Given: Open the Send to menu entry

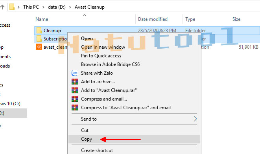Looking at the screenshot, I should click(134, 119).
